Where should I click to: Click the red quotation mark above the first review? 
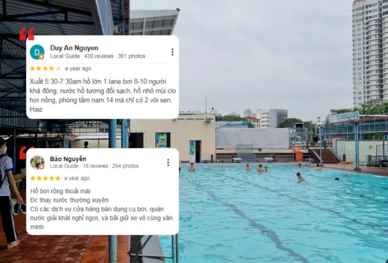(x=27, y=34)
